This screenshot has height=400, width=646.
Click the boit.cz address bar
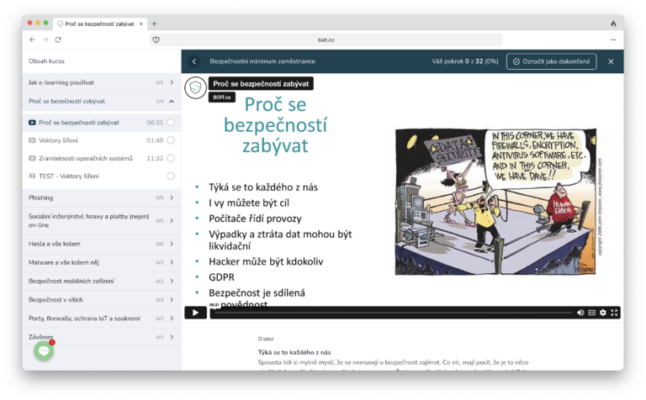[326, 40]
